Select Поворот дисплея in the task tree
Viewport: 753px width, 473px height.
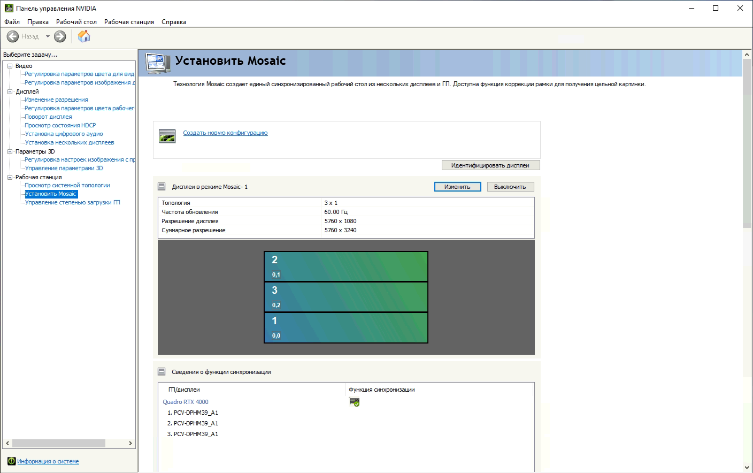point(48,117)
